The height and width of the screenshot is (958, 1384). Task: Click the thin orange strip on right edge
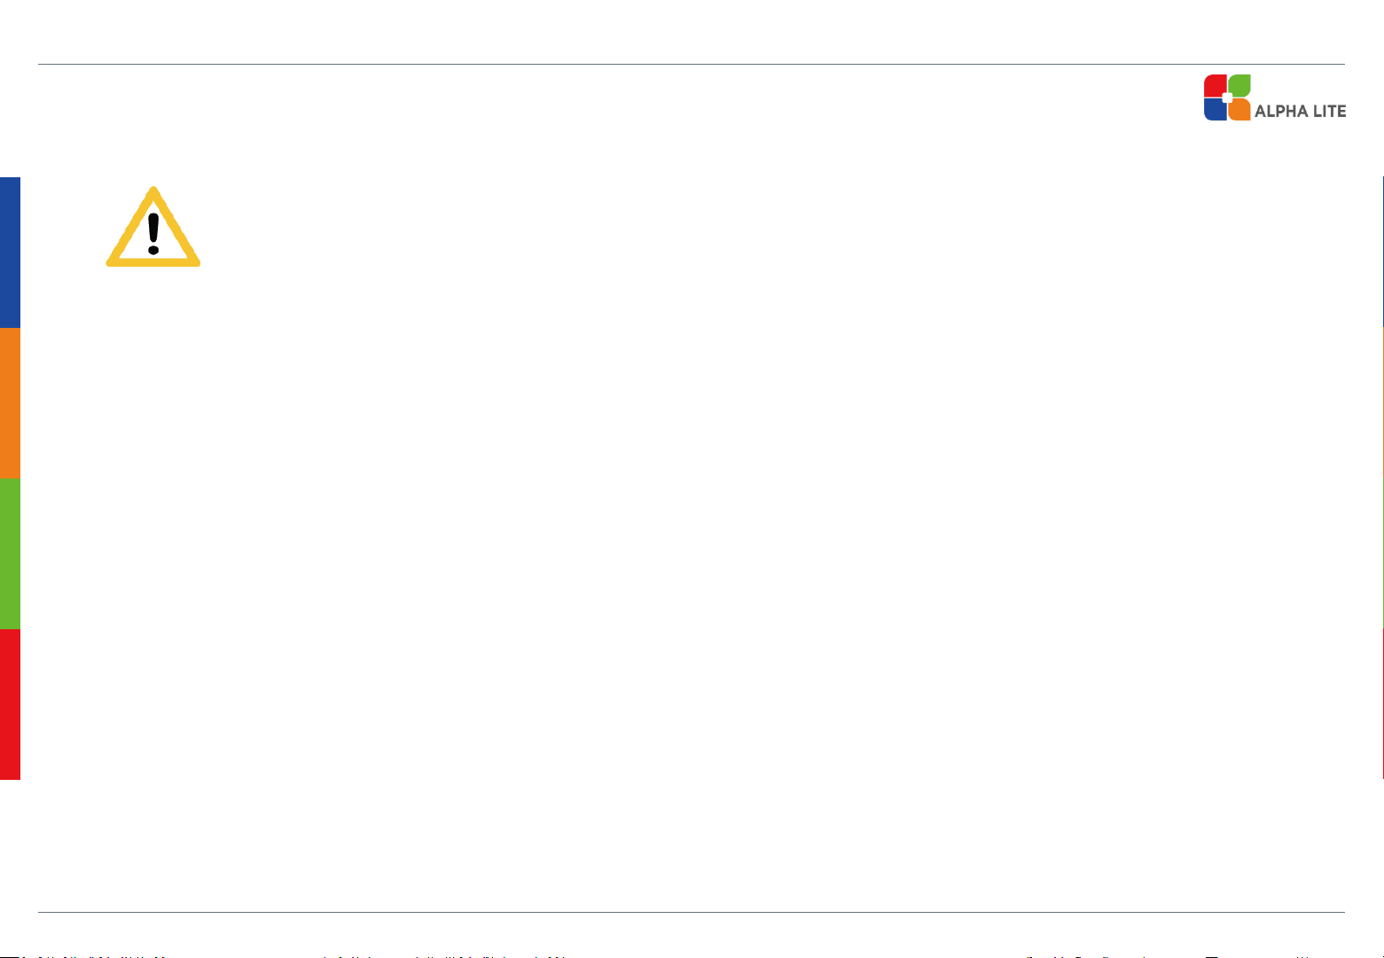click(x=1382, y=403)
